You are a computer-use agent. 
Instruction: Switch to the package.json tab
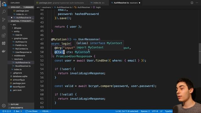(x=60, y=3)
